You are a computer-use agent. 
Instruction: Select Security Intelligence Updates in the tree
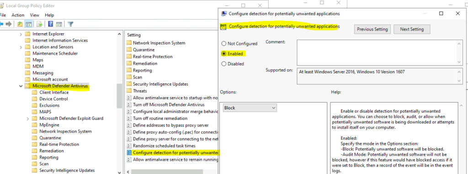67,170
